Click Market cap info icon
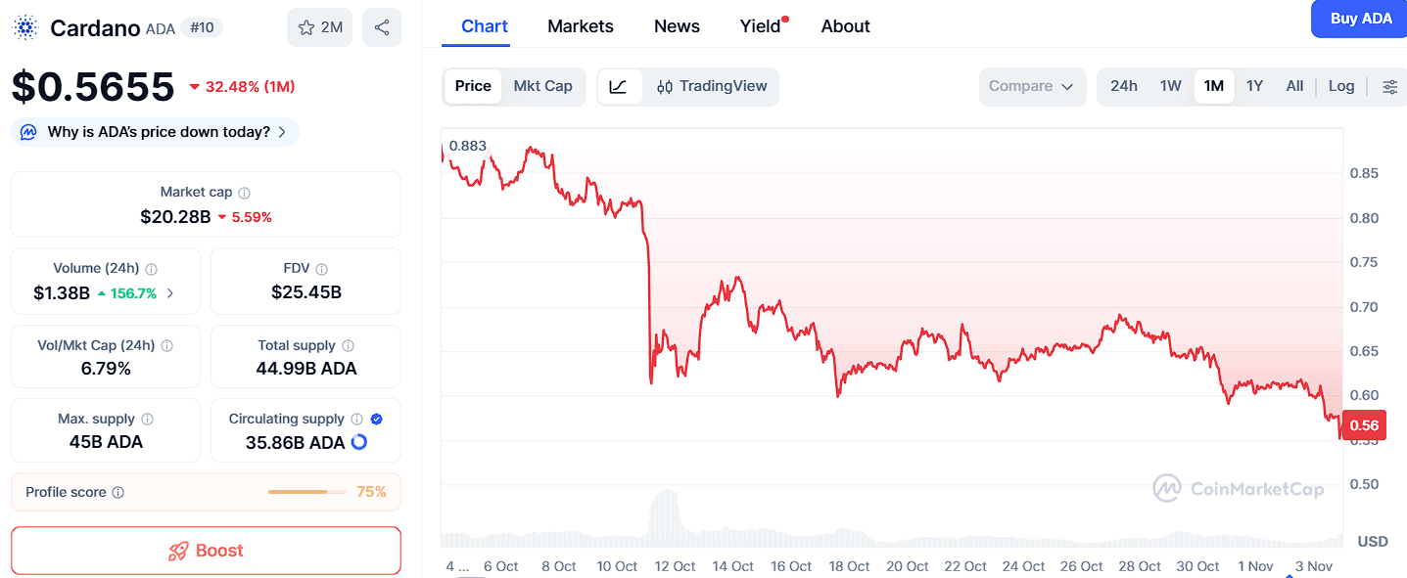 pyautogui.click(x=245, y=193)
